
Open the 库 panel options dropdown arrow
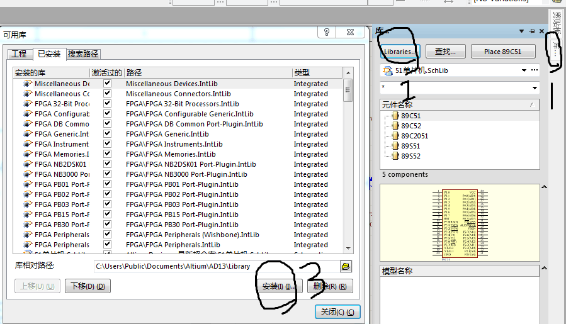(x=521, y=31)
